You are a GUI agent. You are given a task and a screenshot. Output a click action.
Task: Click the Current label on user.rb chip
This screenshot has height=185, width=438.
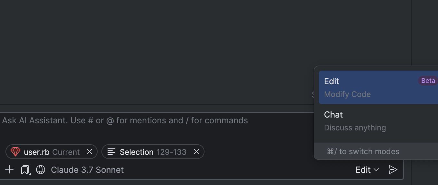(x=66, y=152)
